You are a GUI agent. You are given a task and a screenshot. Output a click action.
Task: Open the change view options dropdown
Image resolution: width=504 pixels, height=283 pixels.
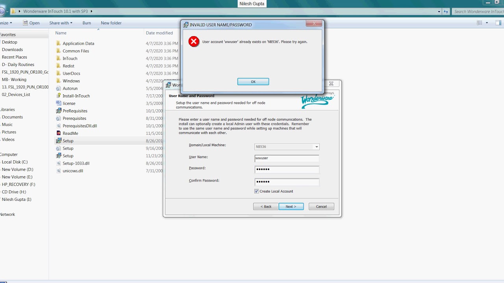point(487,23)
